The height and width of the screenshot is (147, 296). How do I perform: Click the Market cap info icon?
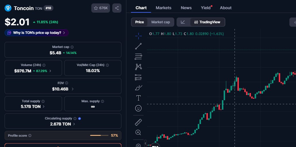[x=72, y=47]
